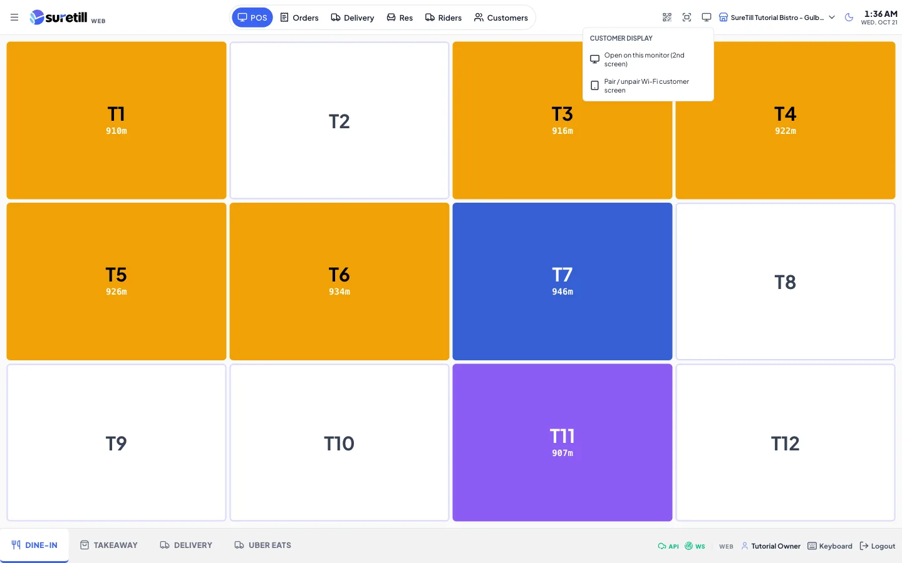This screenshot has height=563, width=902.
Task: Click the Logout button
Action: [878, 546]
